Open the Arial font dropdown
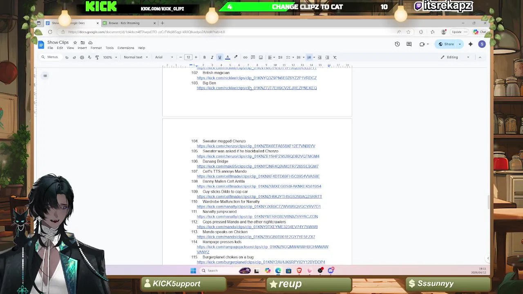Screen dimensions: 523x294 pos(164,57)
